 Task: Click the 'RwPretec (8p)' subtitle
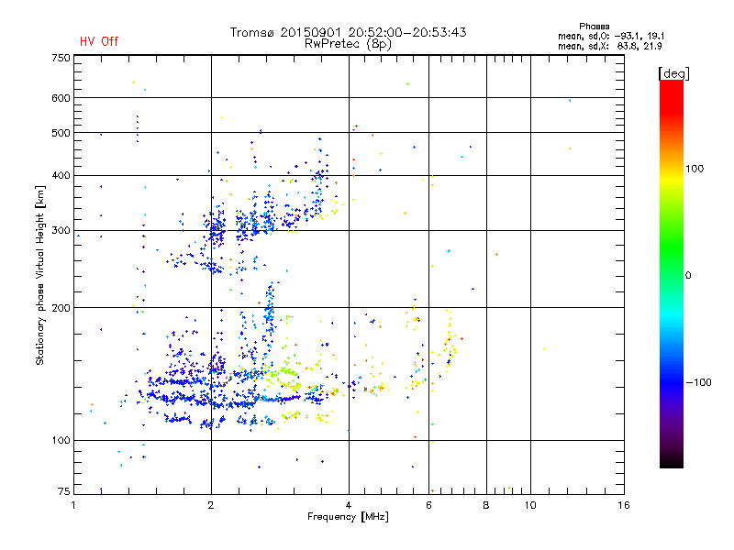[x=348, y=44]
